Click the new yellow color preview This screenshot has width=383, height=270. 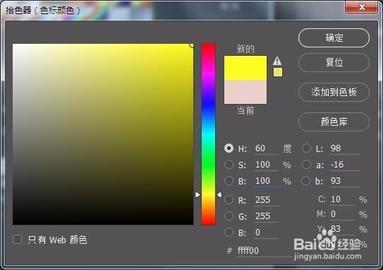pos(245,68)
